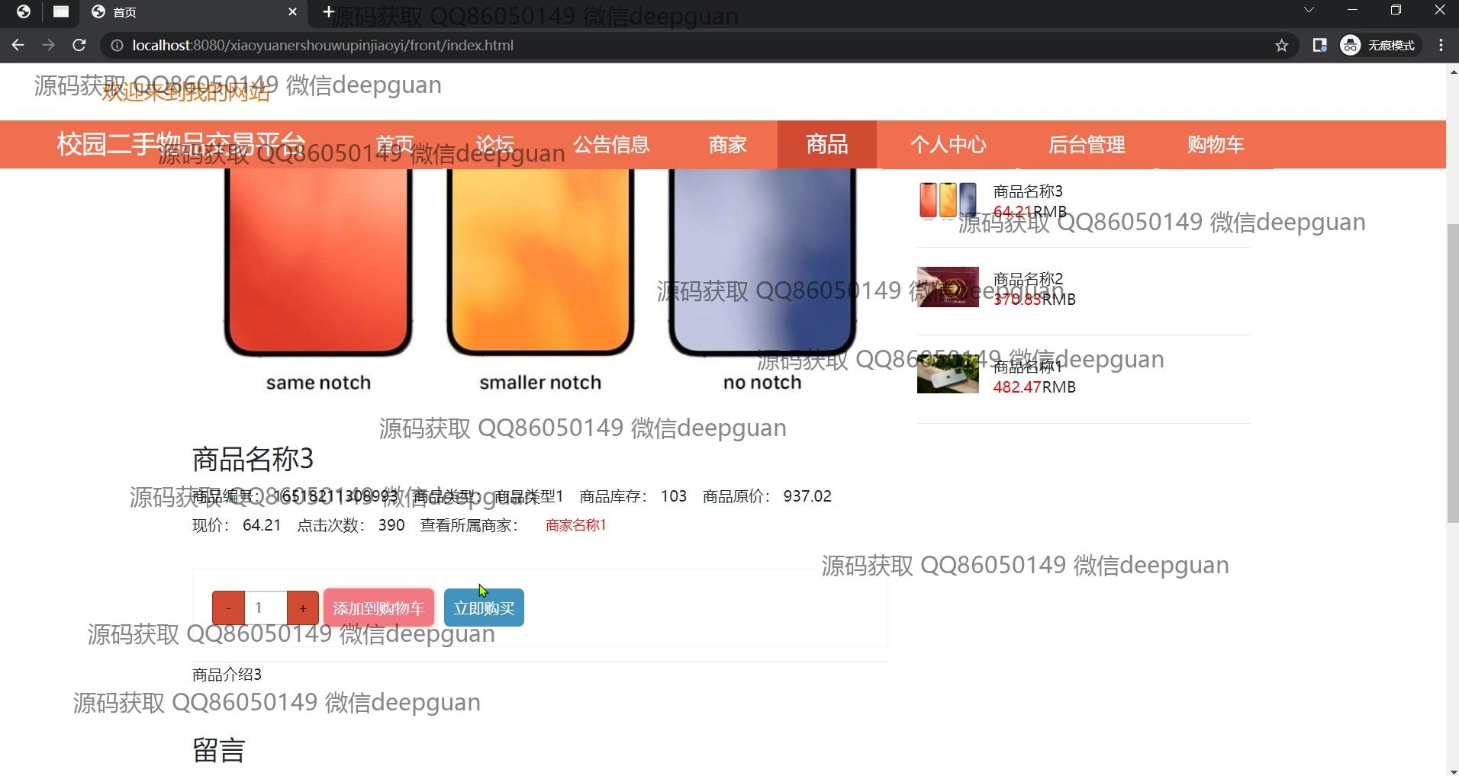Increase quantity with plus button
1459x776 pixels.
pyautogui.click(x=303, y=608)
